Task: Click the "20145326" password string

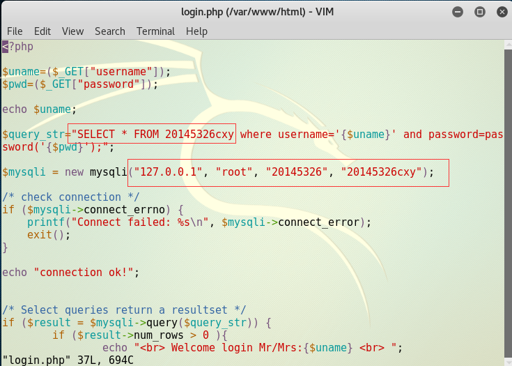Action: click(x=297, y=172)
